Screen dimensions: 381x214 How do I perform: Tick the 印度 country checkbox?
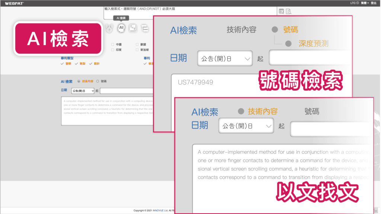[113, 49]
